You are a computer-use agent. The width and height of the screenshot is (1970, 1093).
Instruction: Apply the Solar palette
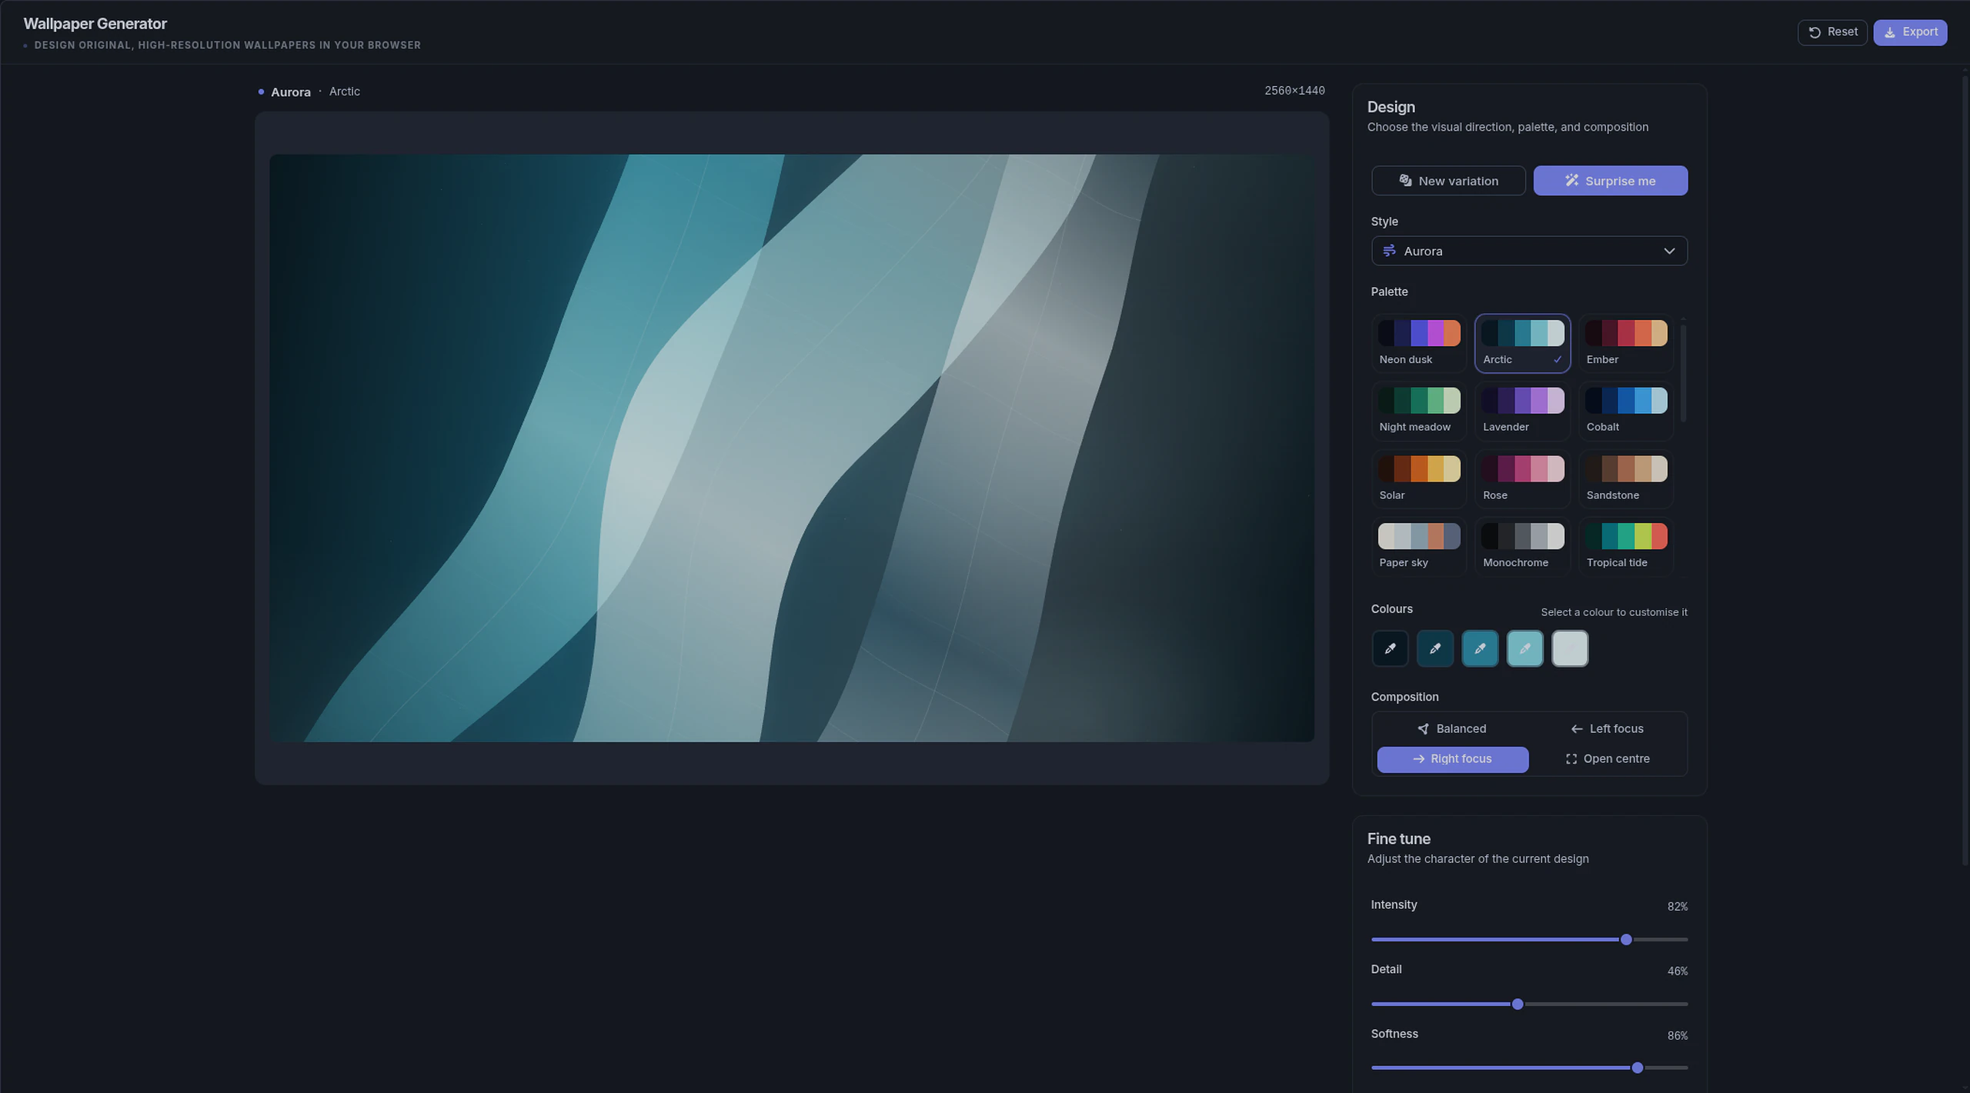[x=1418, y=478]
